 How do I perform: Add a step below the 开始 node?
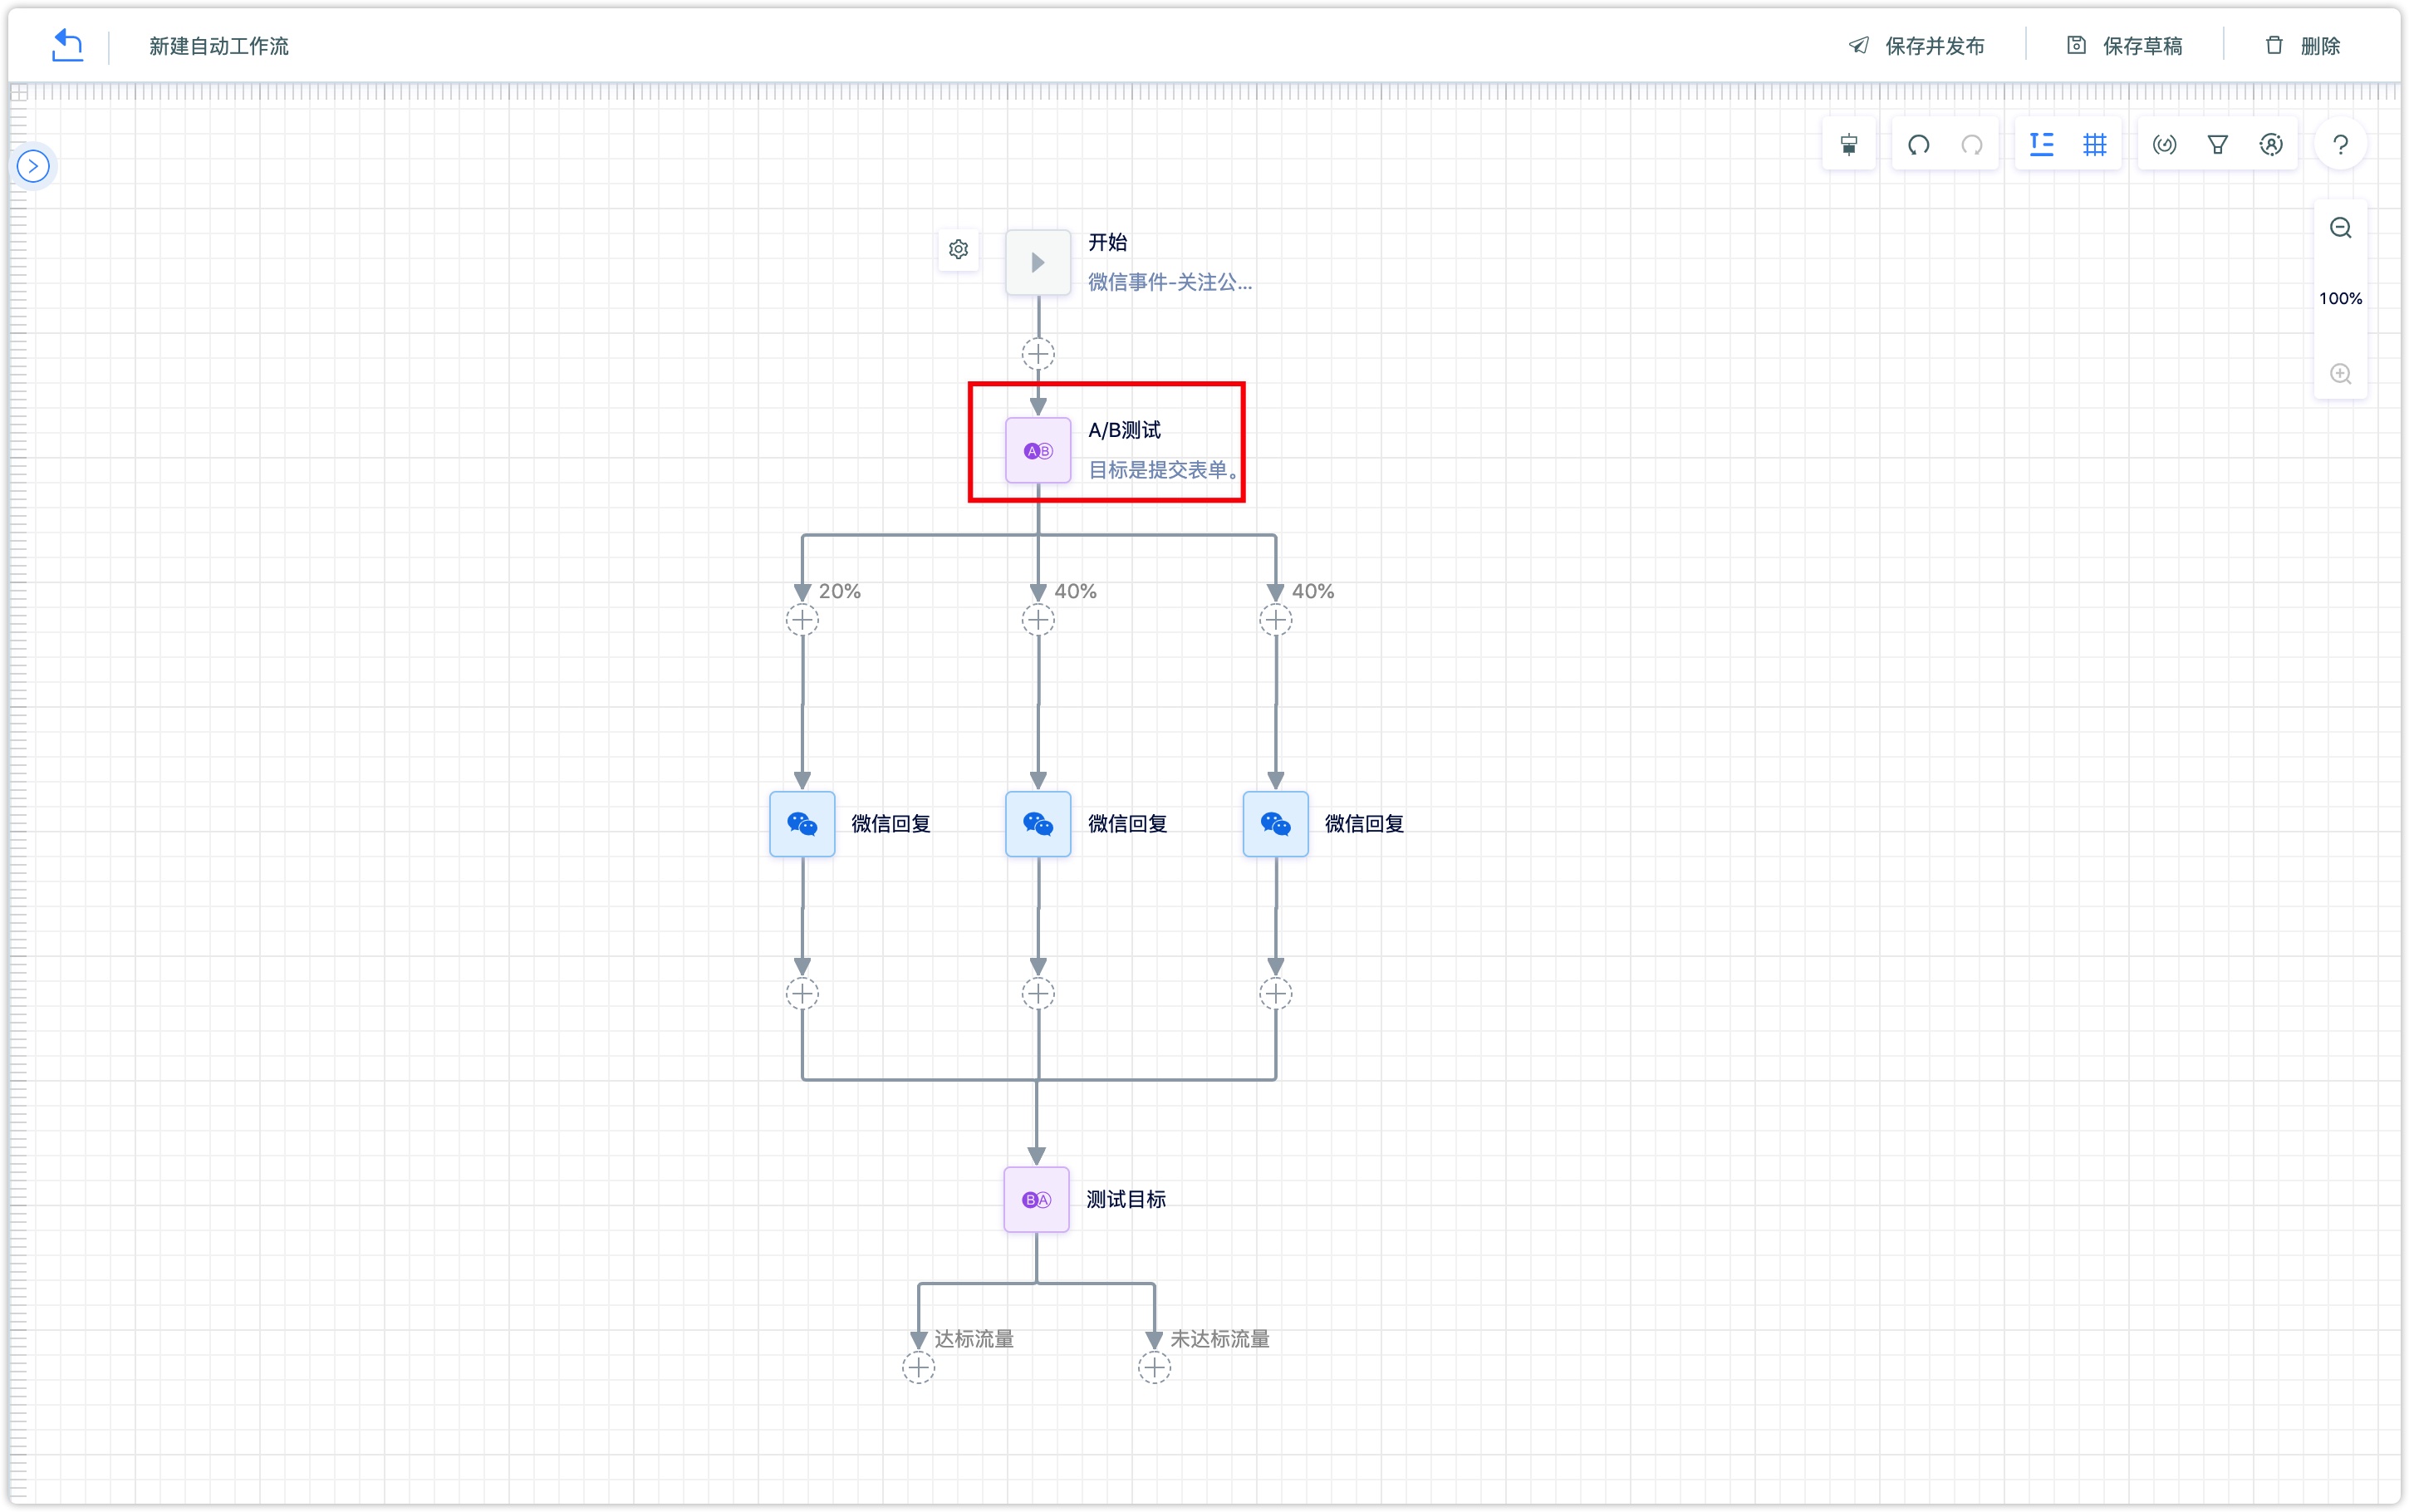1038,354
